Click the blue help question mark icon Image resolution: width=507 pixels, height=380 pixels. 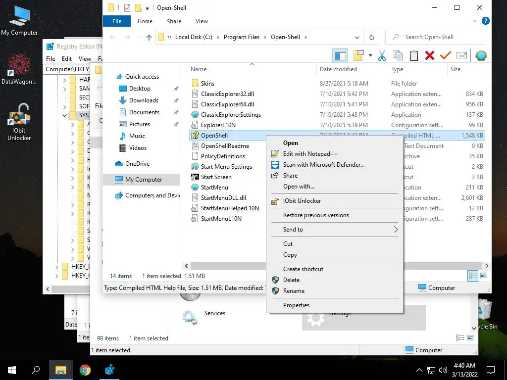tap(485, 21)
